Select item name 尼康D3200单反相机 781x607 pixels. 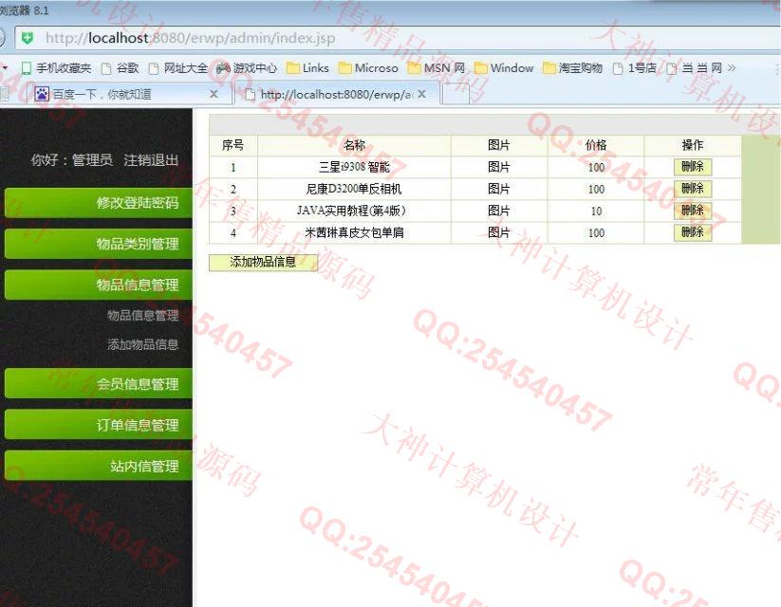point(354,190)
